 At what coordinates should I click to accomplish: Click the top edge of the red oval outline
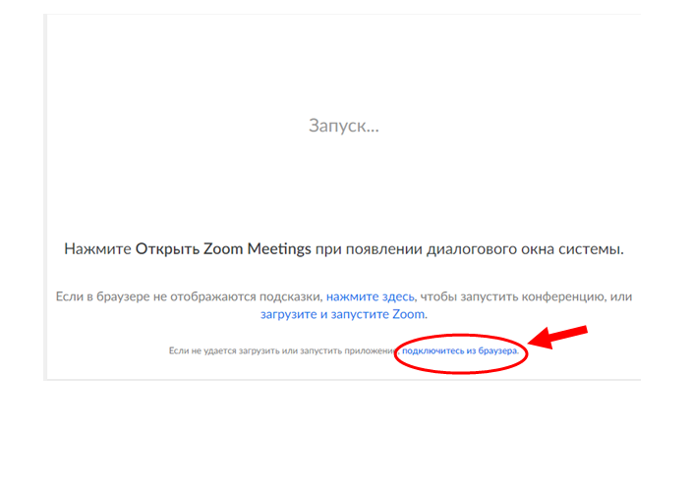tap(457, 332)
